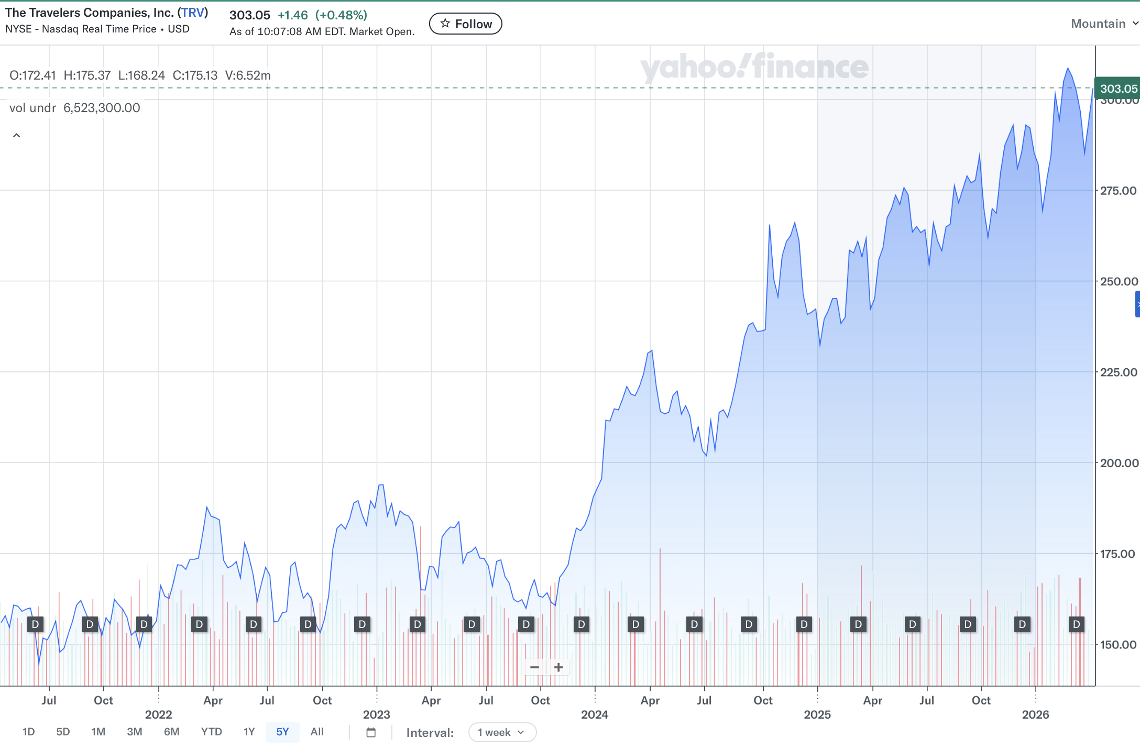The height and width of the screenshot is (749, 1140).
Task: Switch to the All time range
Action: [317, 732]
